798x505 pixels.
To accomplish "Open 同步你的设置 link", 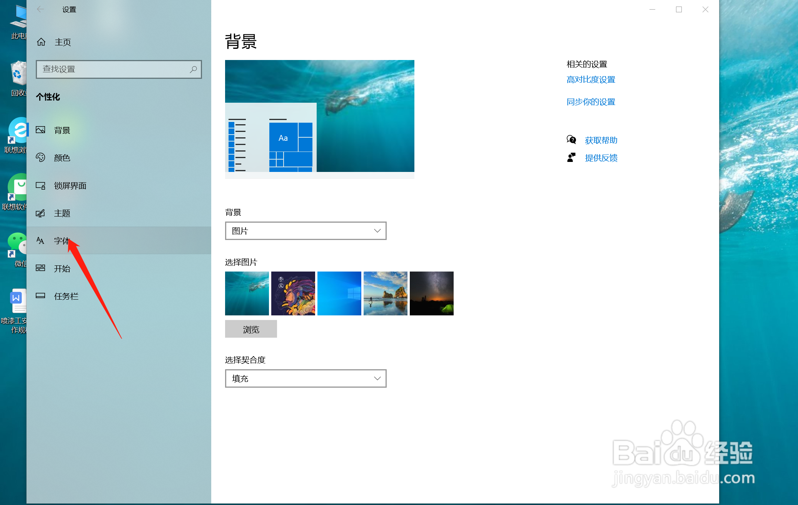I will coord(591,102).
